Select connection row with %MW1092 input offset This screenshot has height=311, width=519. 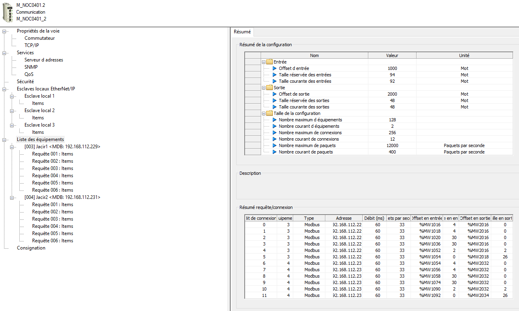point(430,295)
